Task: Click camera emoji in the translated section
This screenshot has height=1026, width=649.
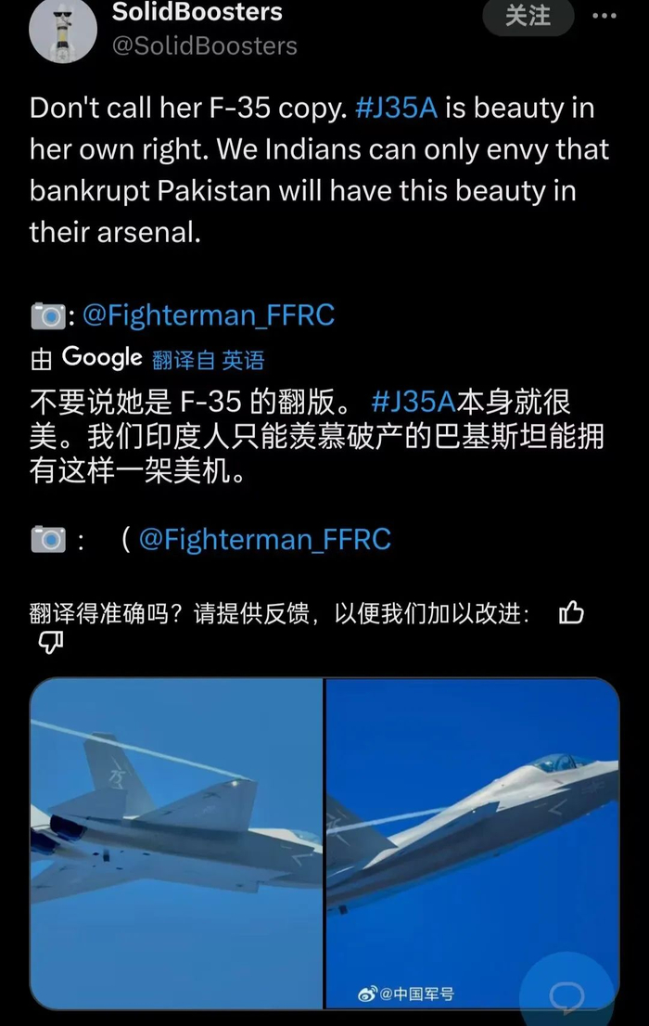Action: point(48,540)
